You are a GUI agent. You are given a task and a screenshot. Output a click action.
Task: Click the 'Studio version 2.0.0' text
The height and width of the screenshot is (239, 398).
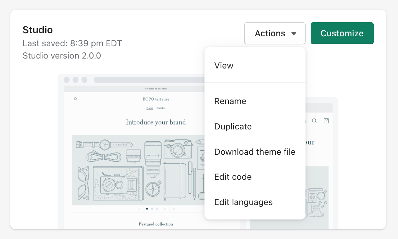coord(62,55)
